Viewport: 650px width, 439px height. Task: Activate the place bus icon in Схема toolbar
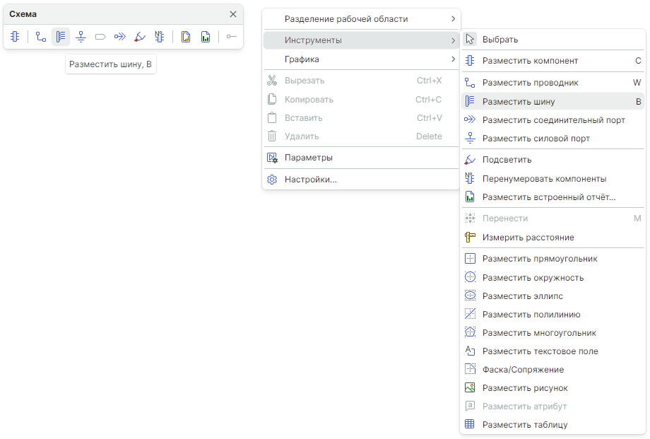(61, 37)
